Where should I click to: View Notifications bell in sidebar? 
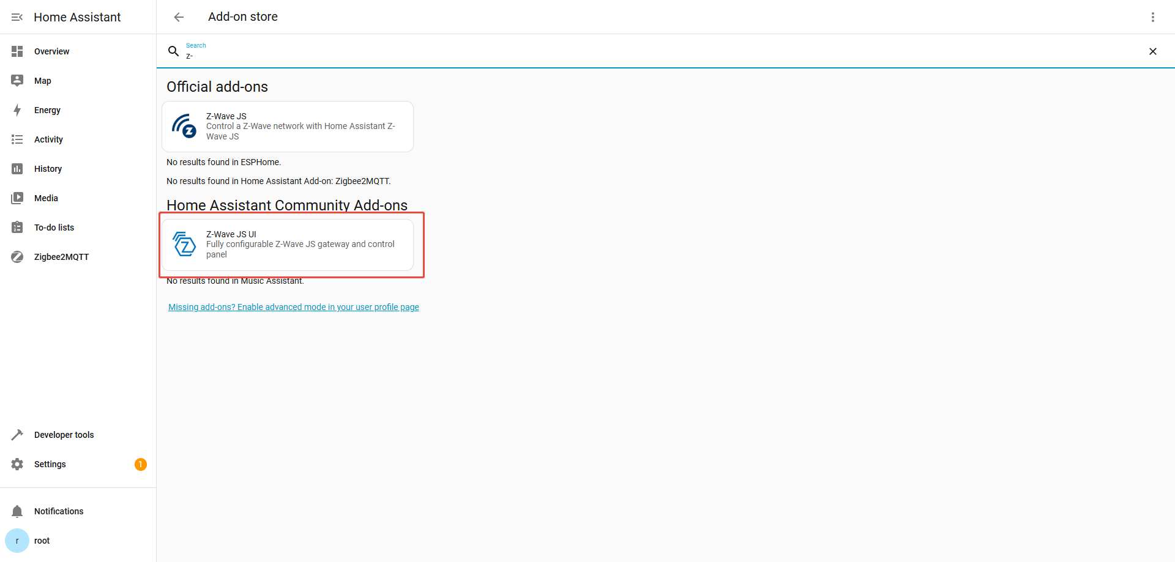click(17, 511)
